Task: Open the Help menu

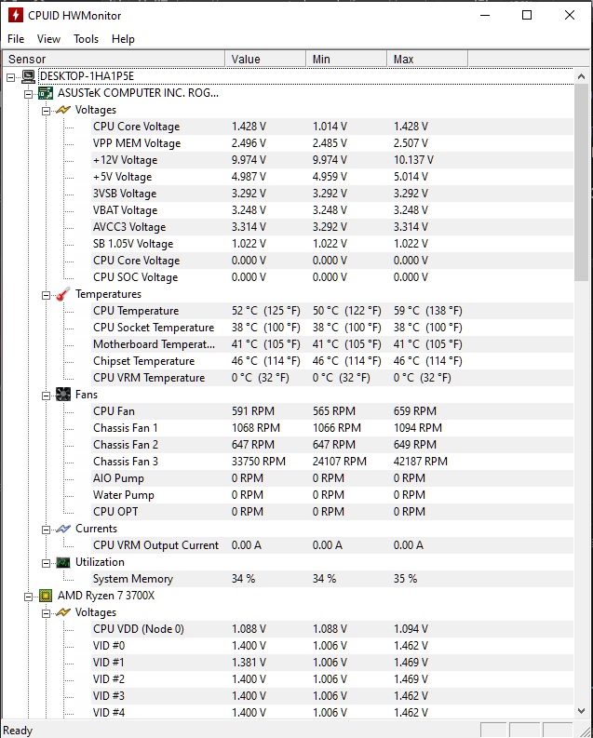Action: click(123, 39)
